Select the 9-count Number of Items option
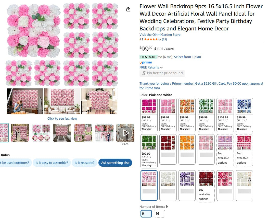268x218 pixels. [146, 213]
